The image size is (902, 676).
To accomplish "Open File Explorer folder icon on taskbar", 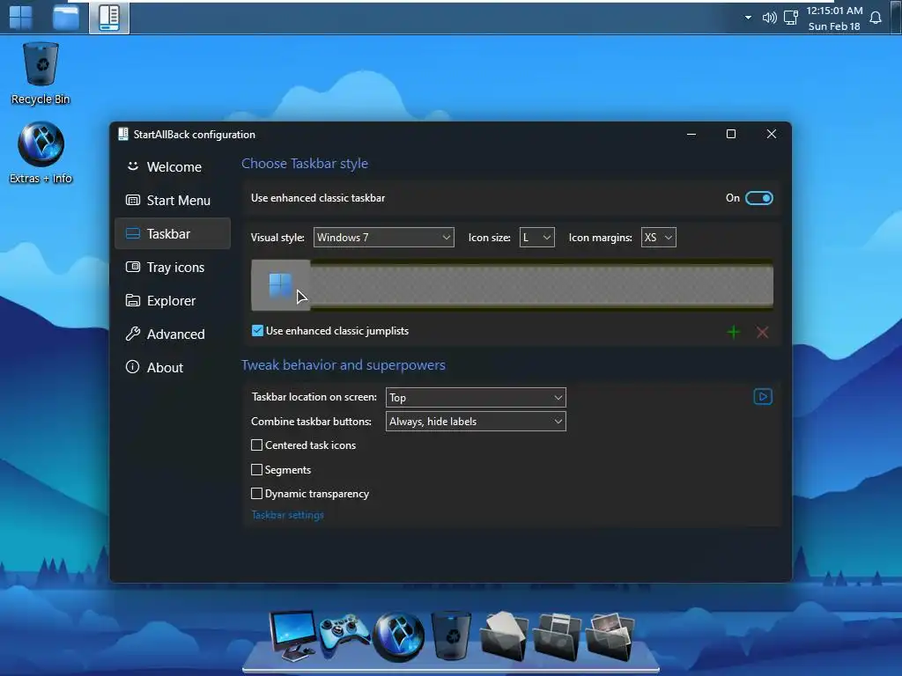I will [65, 18].
